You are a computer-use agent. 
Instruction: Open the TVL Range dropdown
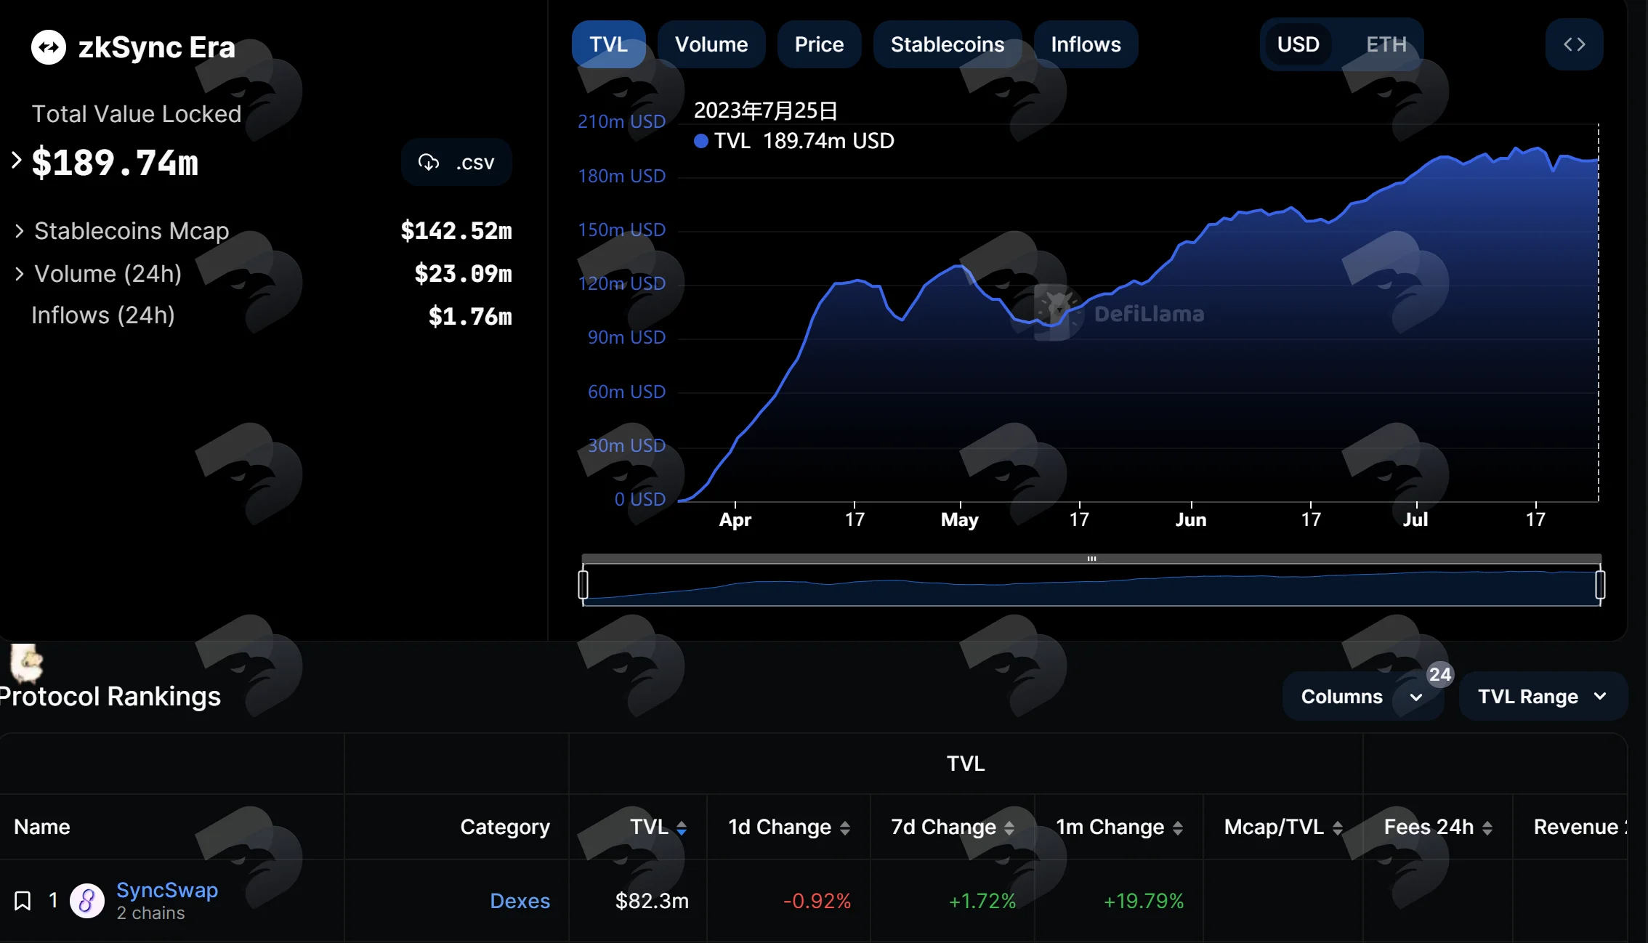[1543, 696]
